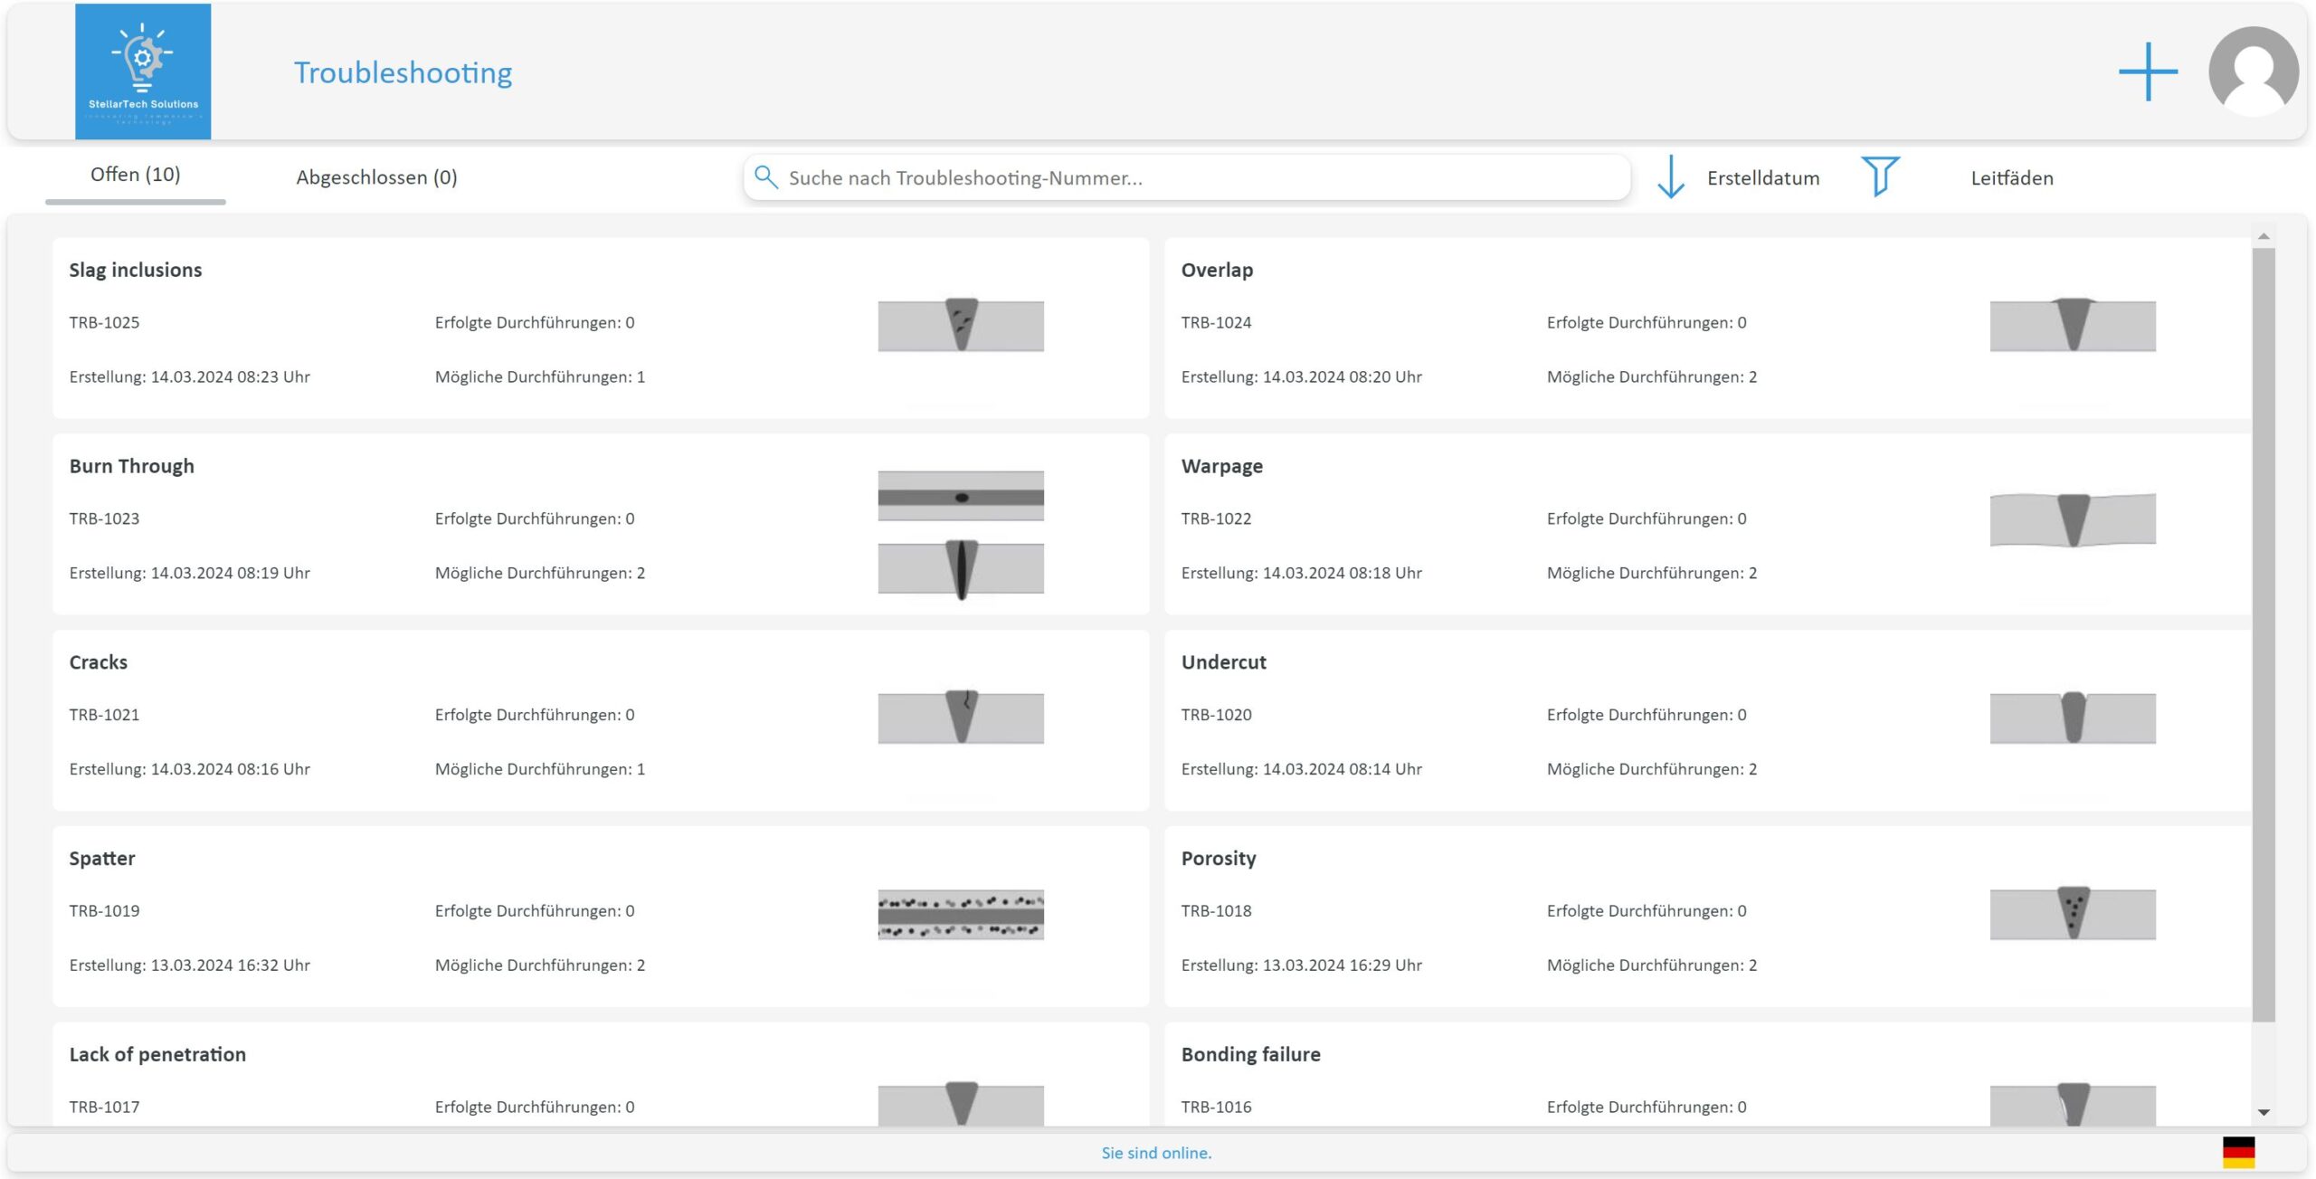The width and height of the screenshot is (2316, 1179).
Task: Toggle sort direction arrow next to Erstelldatum
Action: (1670, 176)
